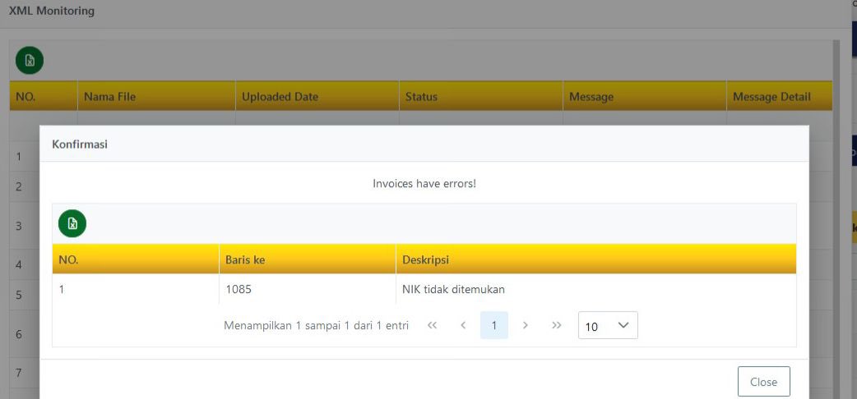Viewport: 857px width, 399px height.
Task: Go to previous page of error entries
Action: 463,325
